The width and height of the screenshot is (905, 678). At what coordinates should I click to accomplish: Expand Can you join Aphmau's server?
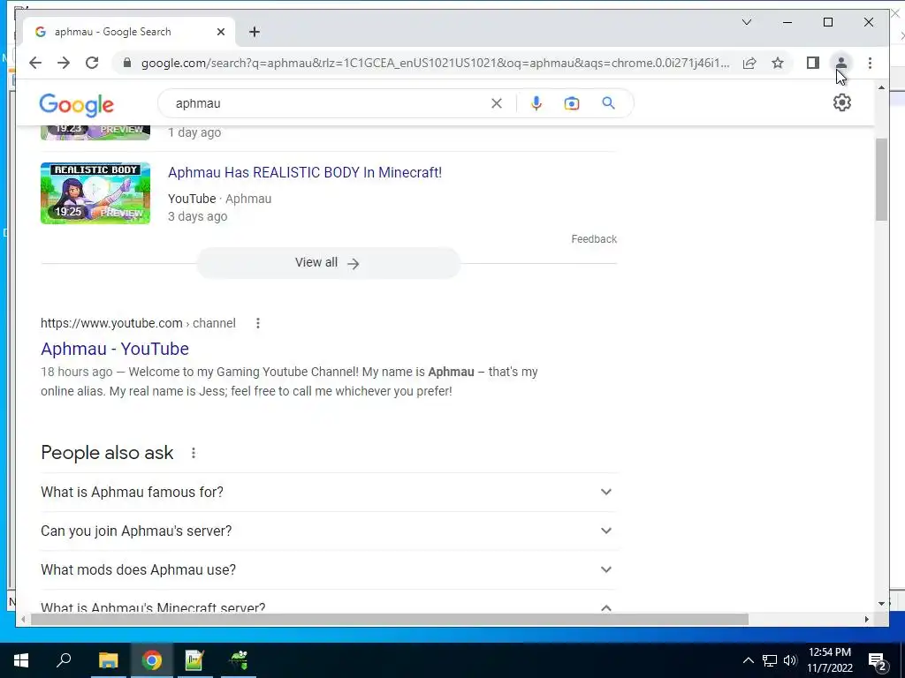tap(329, 531)
